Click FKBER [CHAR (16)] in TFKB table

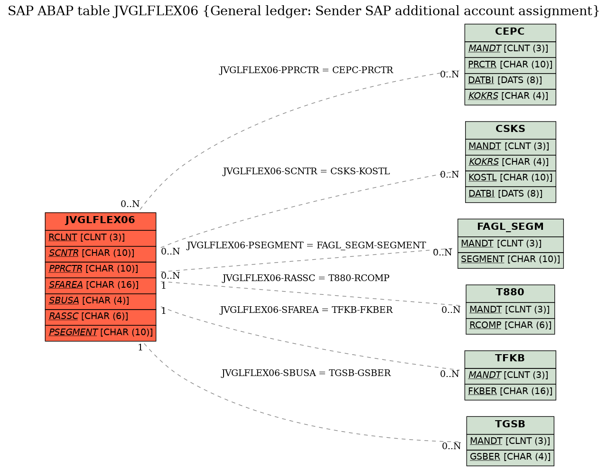pos(510,392)
